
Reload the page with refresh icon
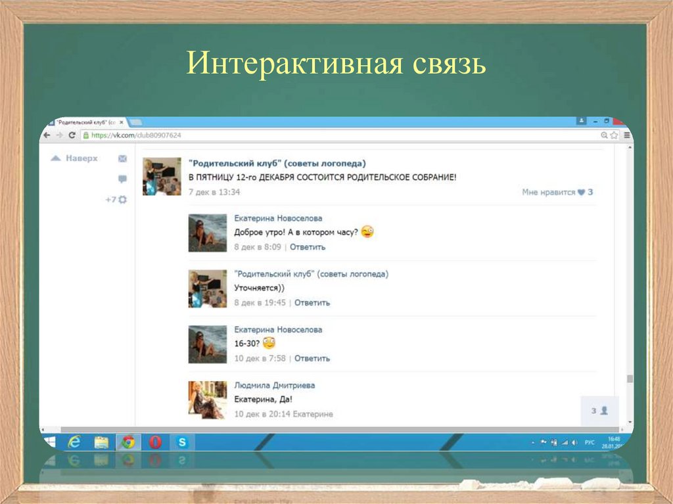pyautogui.click(x=72, y=135)
